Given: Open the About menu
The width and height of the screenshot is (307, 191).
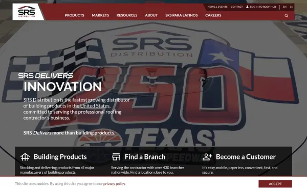Looking at the screenshot, I should (151, 15).
